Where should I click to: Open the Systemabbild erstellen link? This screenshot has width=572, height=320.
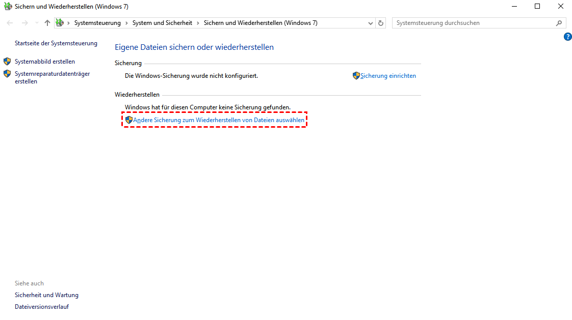click(45, 62)
